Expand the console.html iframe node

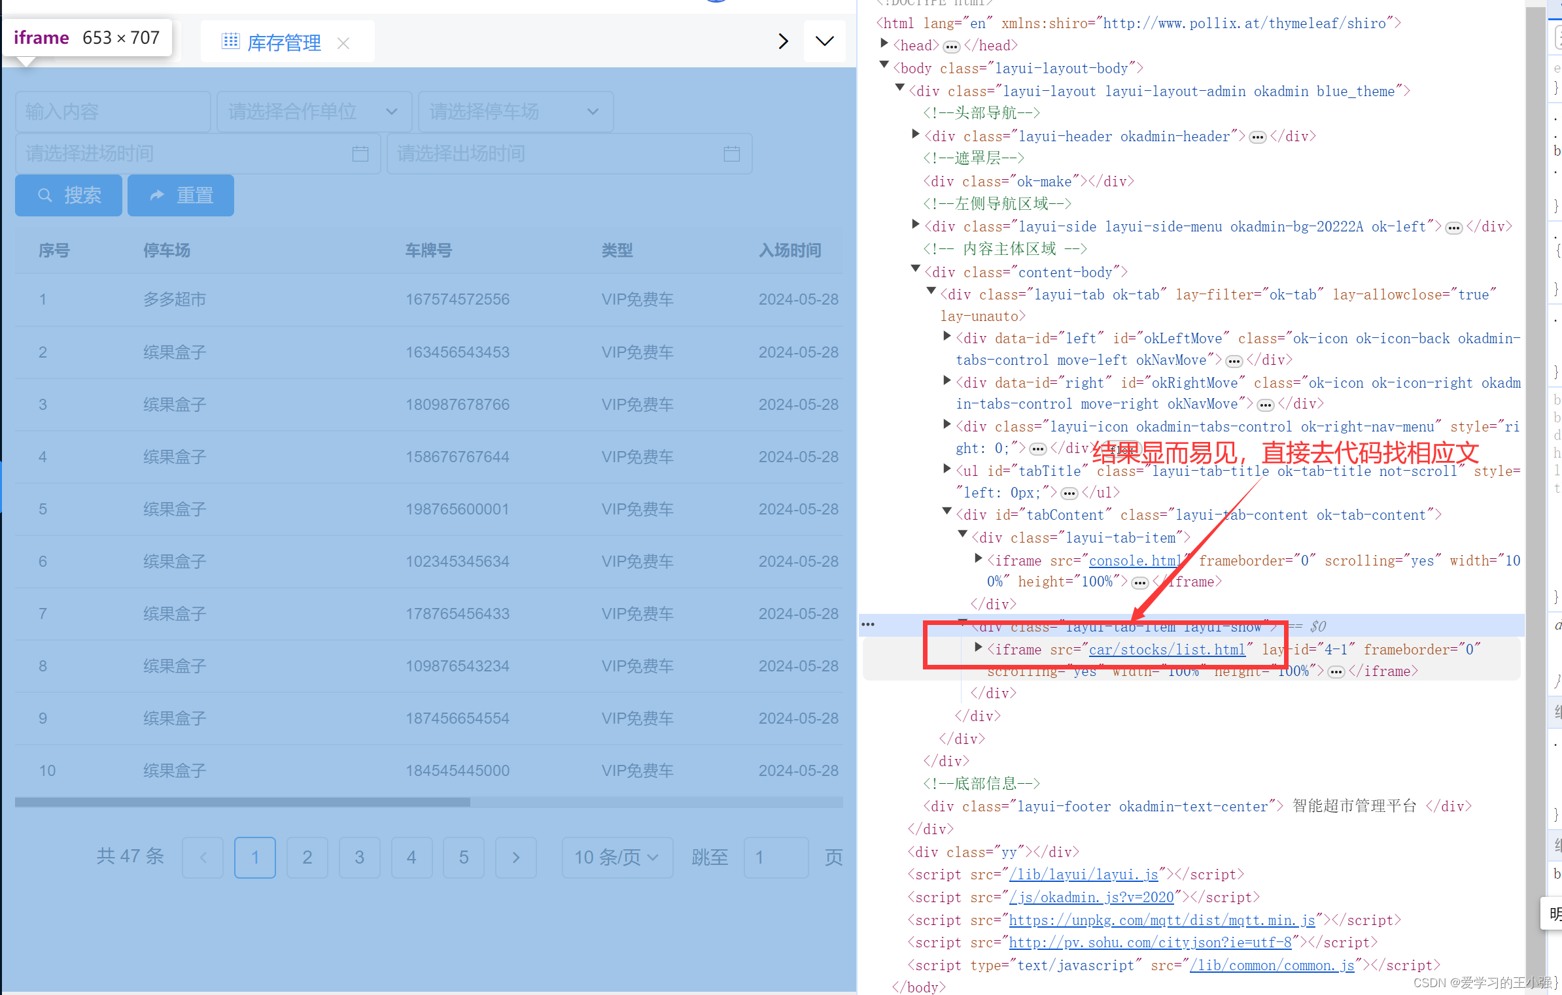click(x=979, y=559)
